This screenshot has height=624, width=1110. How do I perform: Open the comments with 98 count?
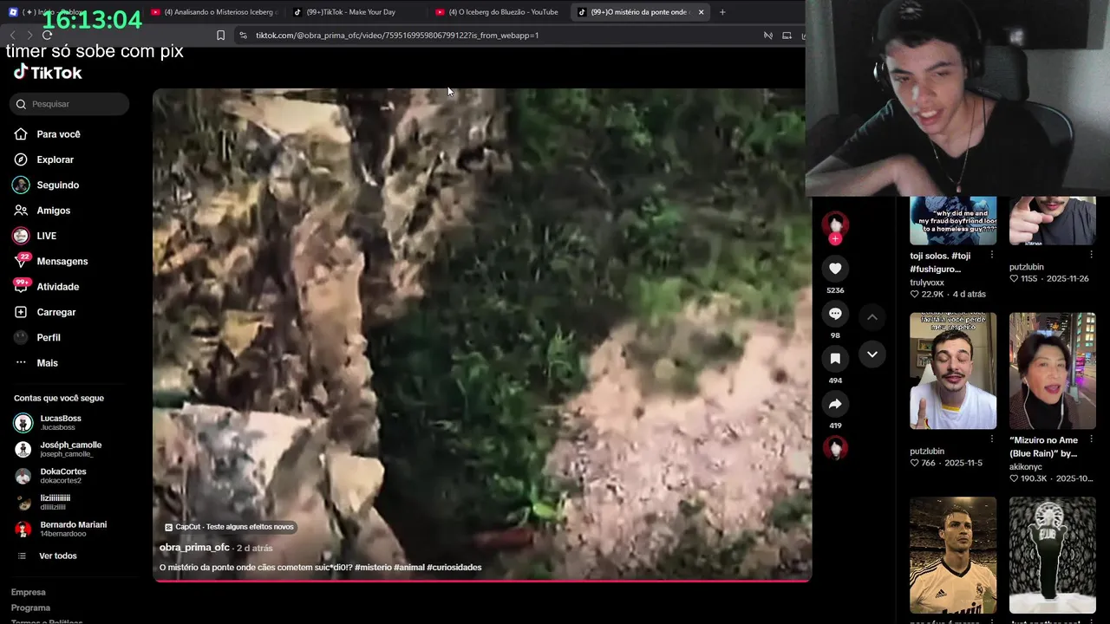coord(835,314)
